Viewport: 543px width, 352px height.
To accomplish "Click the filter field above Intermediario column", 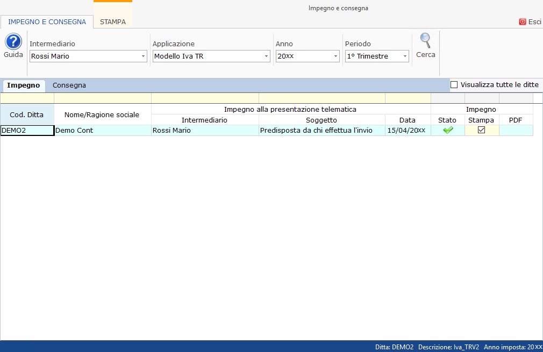I will coord(205,98).
